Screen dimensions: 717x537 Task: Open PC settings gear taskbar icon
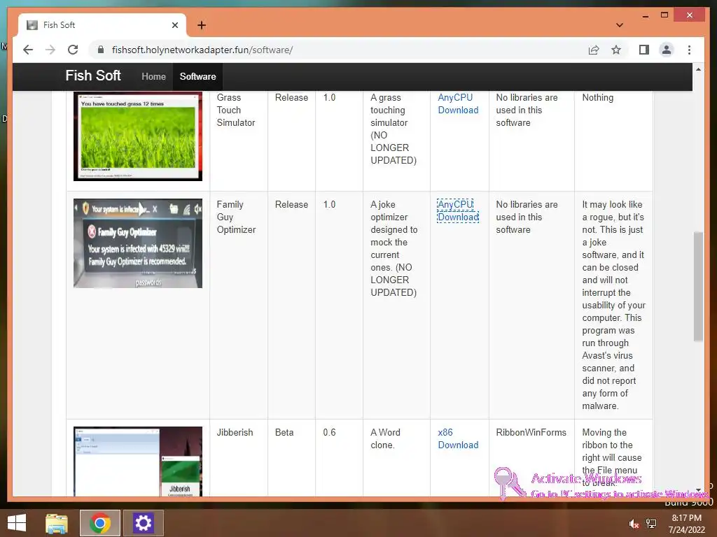[143, 523]
